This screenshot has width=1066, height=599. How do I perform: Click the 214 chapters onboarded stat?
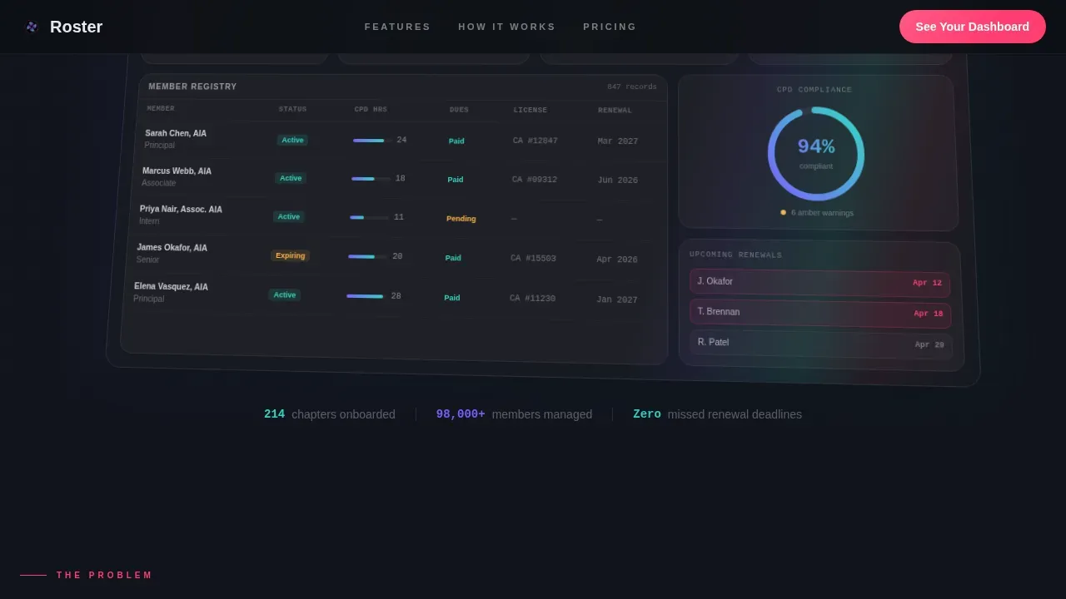coord(330,414)
